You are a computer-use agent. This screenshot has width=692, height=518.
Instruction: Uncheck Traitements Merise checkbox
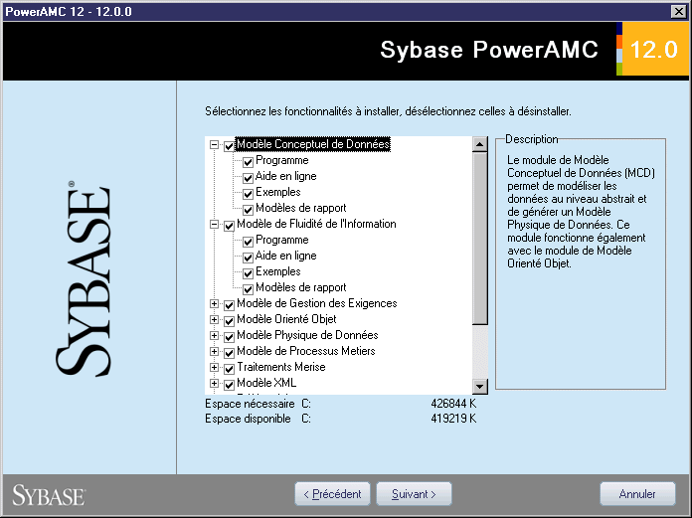(229, 369)
